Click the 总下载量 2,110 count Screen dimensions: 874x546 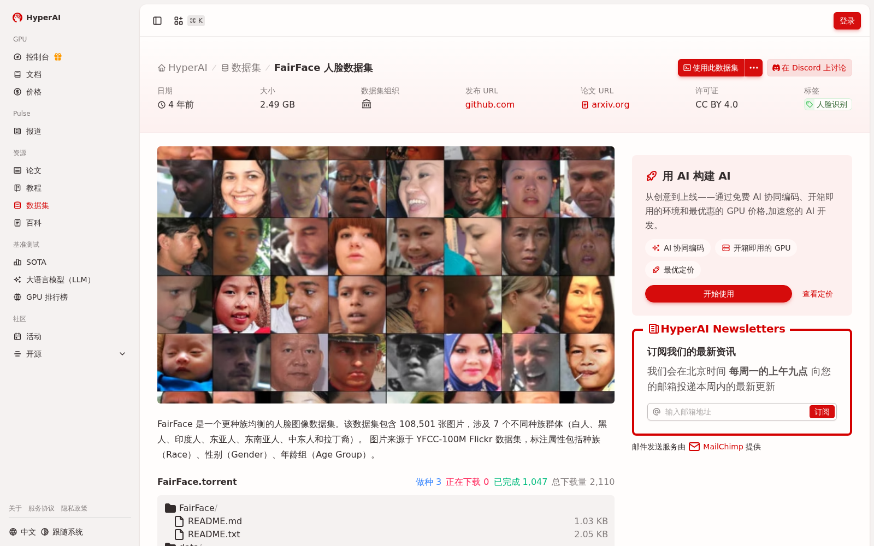(583, 482)
